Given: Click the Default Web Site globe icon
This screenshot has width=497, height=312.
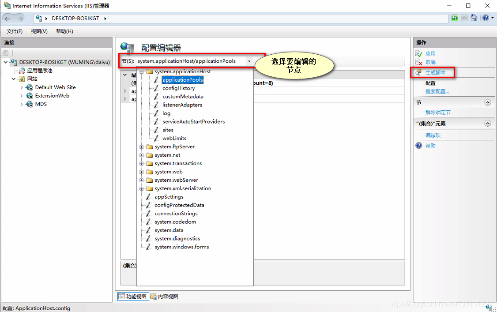Looking at the screenshot, I should tap(30, 87).
